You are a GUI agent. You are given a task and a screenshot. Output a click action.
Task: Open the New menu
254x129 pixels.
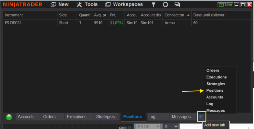click(59, 5)
